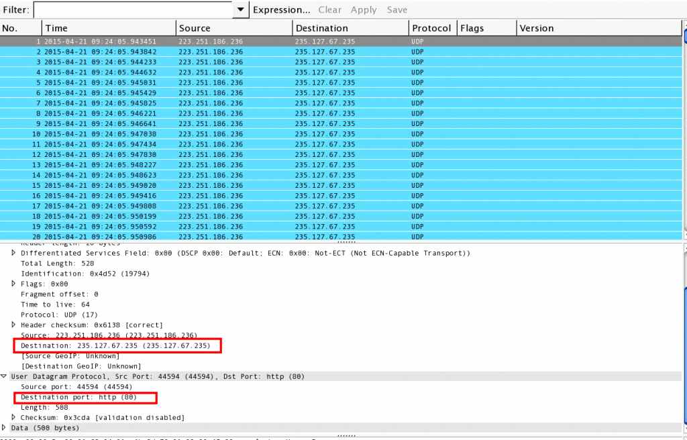Expand the UDP Checksum 0x3cda node
687x440 pixels.
pyautogui.click(x=13, y=418)
